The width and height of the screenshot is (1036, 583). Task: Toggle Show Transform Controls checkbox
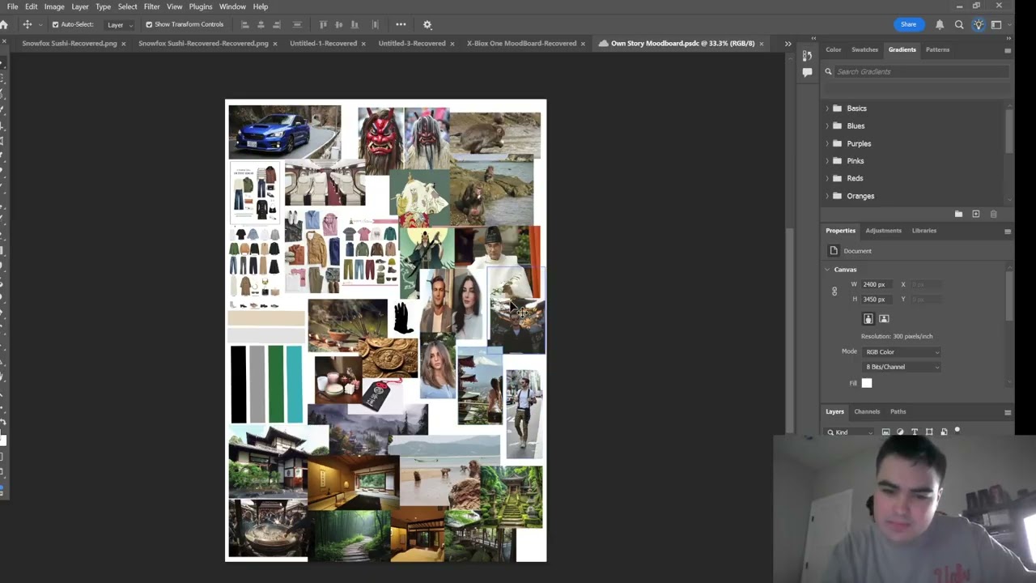point(149,24)
